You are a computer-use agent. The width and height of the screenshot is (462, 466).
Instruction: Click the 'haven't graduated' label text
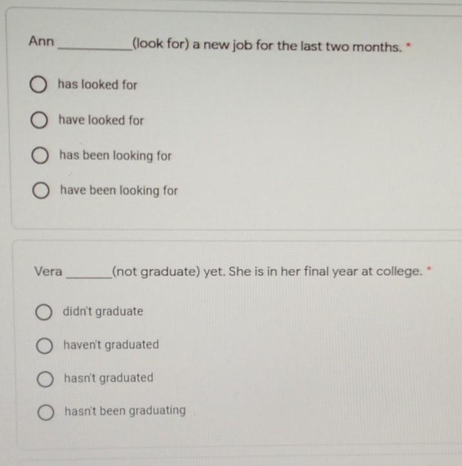[x=111, y=345]
